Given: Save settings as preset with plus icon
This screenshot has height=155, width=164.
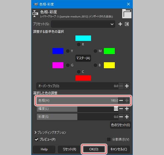Looking at the screenshot, I should tap(120, 24).
